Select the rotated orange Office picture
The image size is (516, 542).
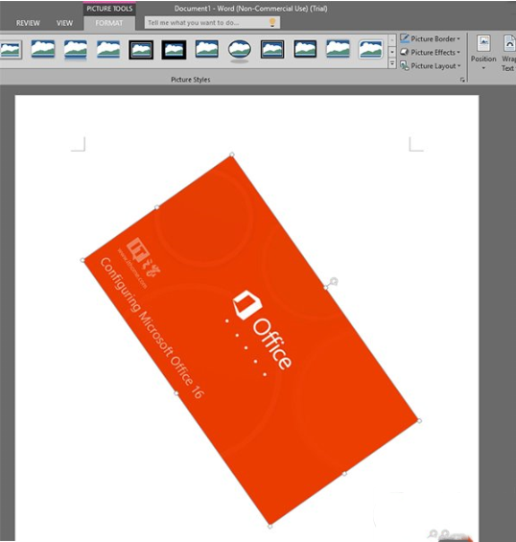[x=250, y=341]
